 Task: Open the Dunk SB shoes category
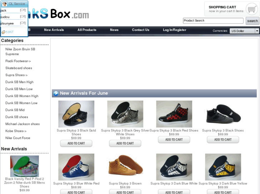click(x=17, y=117)
